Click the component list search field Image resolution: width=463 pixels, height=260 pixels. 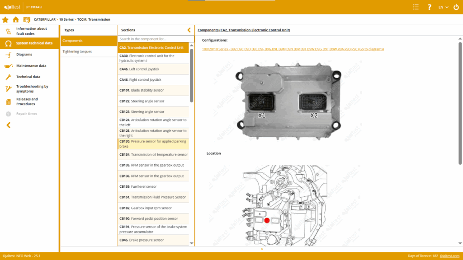[x=154, y=39]
